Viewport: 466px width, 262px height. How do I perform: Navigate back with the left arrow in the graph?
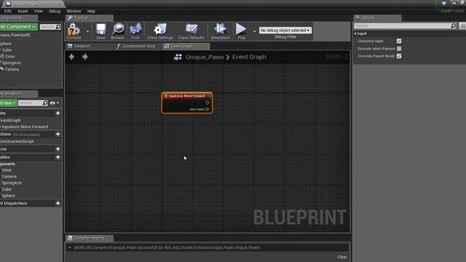pyautogui.click(x=71, y=57)
